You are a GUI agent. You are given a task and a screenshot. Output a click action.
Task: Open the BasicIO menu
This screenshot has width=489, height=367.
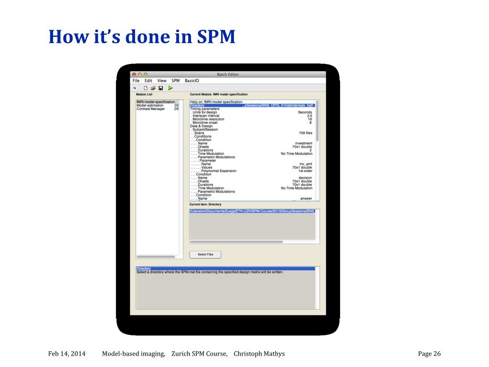coord(192,80)
